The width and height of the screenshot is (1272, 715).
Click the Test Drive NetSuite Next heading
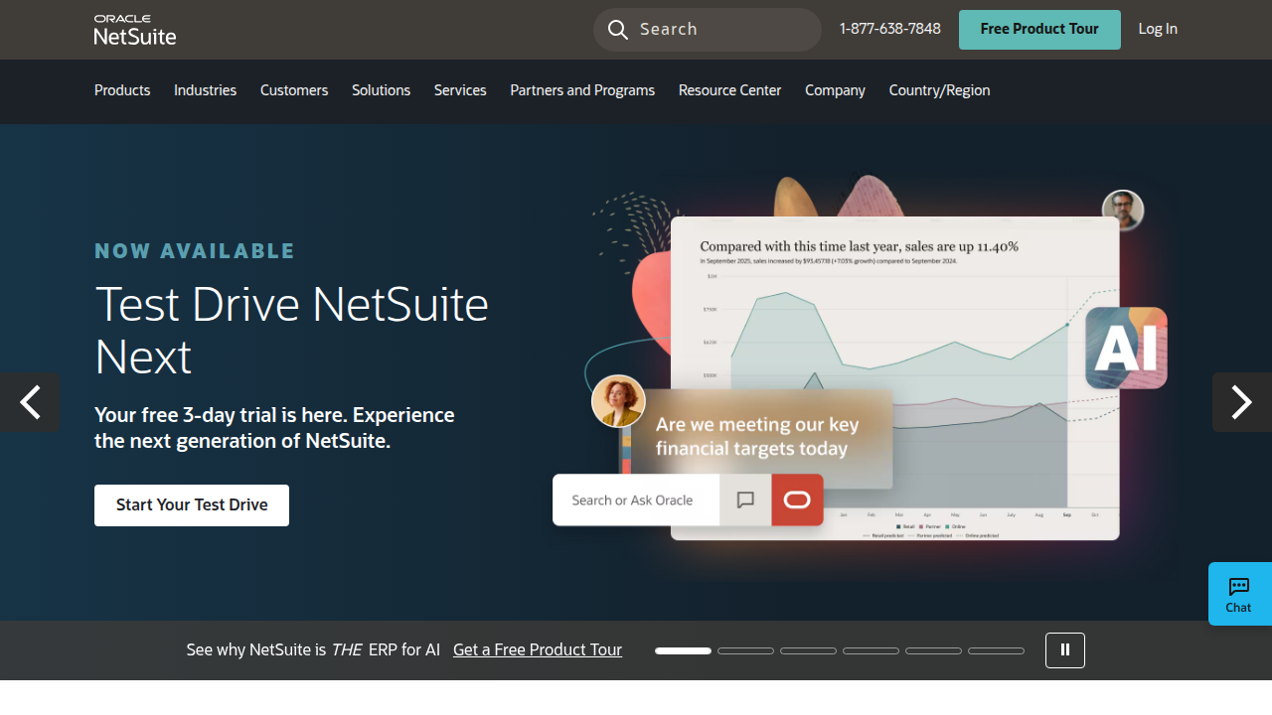point(291,330)
